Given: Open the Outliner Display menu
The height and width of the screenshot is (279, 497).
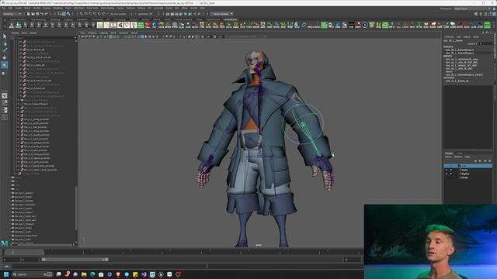Looking at the screenshot, I should click(15, 33).
